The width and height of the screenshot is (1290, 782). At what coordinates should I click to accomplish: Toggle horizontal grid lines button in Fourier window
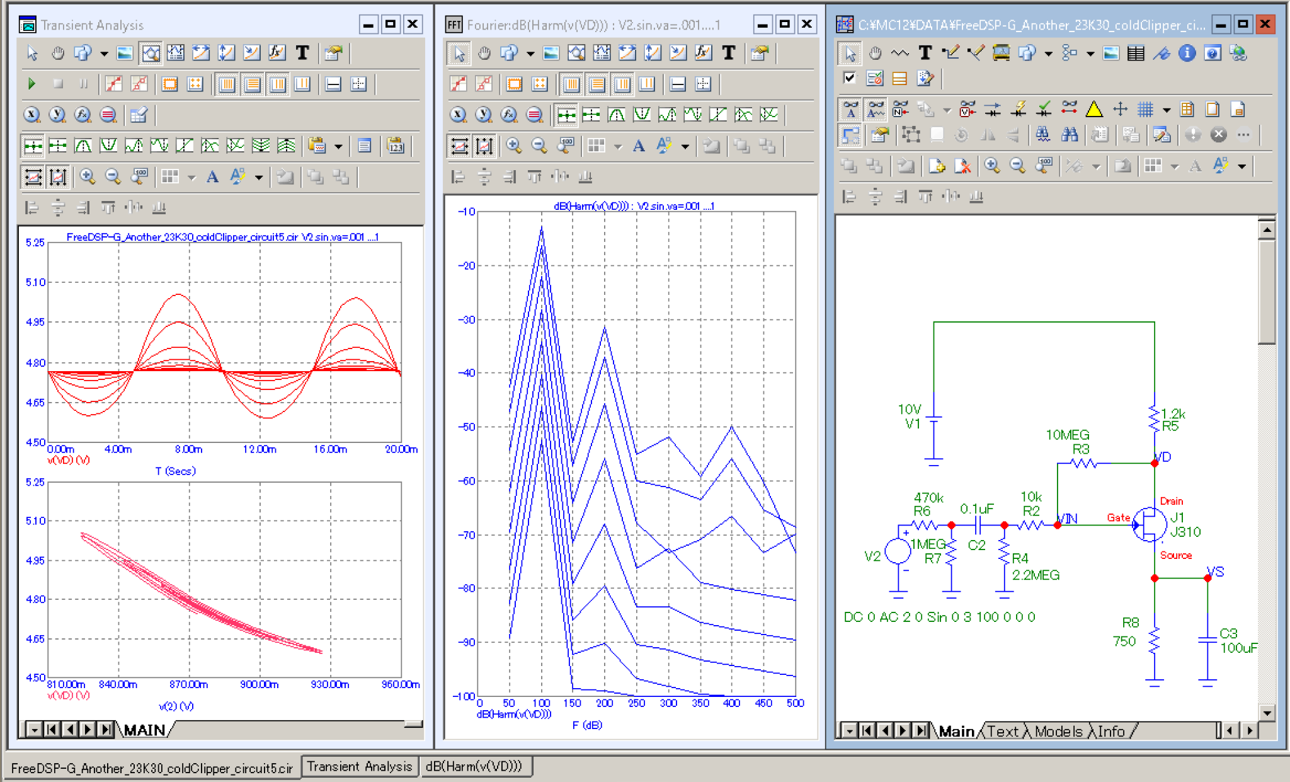[597, 84]
